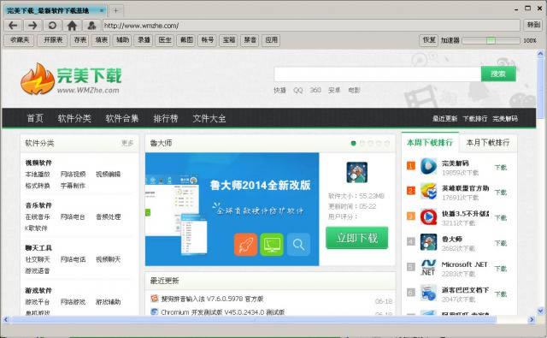Click the 收藏夹 toolbar button
547x338 pixels.
[x=19, y=40]
